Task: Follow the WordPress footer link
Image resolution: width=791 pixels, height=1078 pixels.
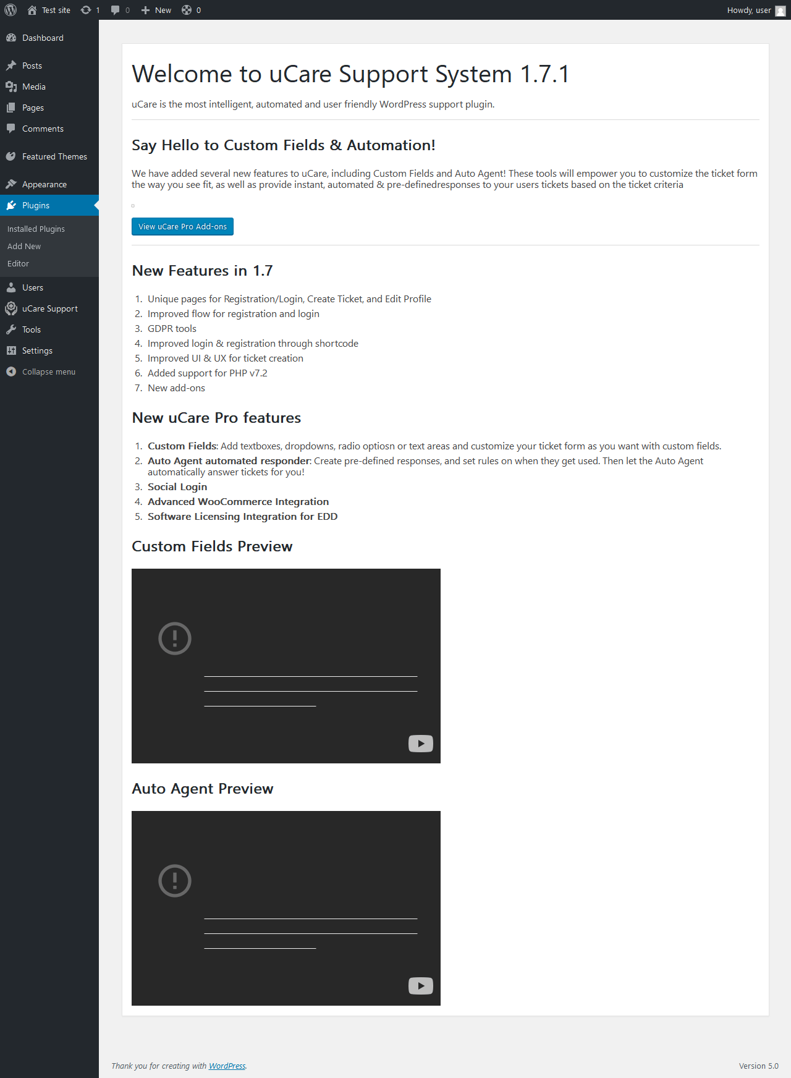Action: click(x=227, y=1066)
